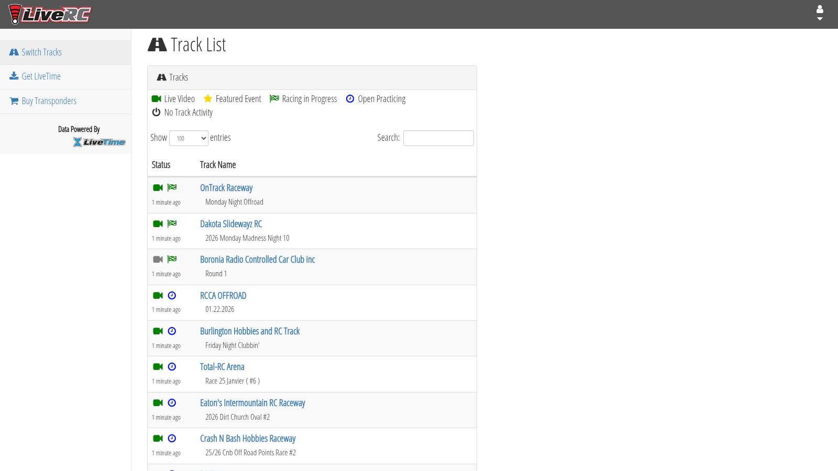Select '2026 Monday Madness Night 10' text
This screenshot has height=471, width=838.
point(247,238)
